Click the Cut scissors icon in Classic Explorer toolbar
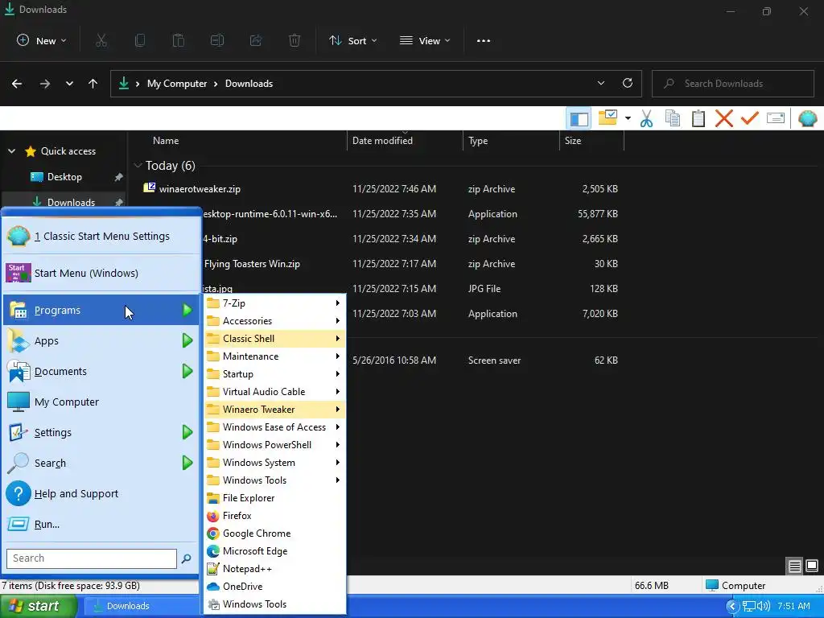The image size is (824, 618). pos(646,119)
